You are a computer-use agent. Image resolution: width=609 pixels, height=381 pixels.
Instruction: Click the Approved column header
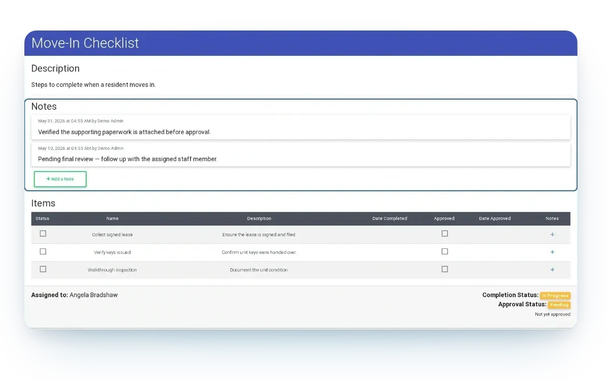point(444,218)
